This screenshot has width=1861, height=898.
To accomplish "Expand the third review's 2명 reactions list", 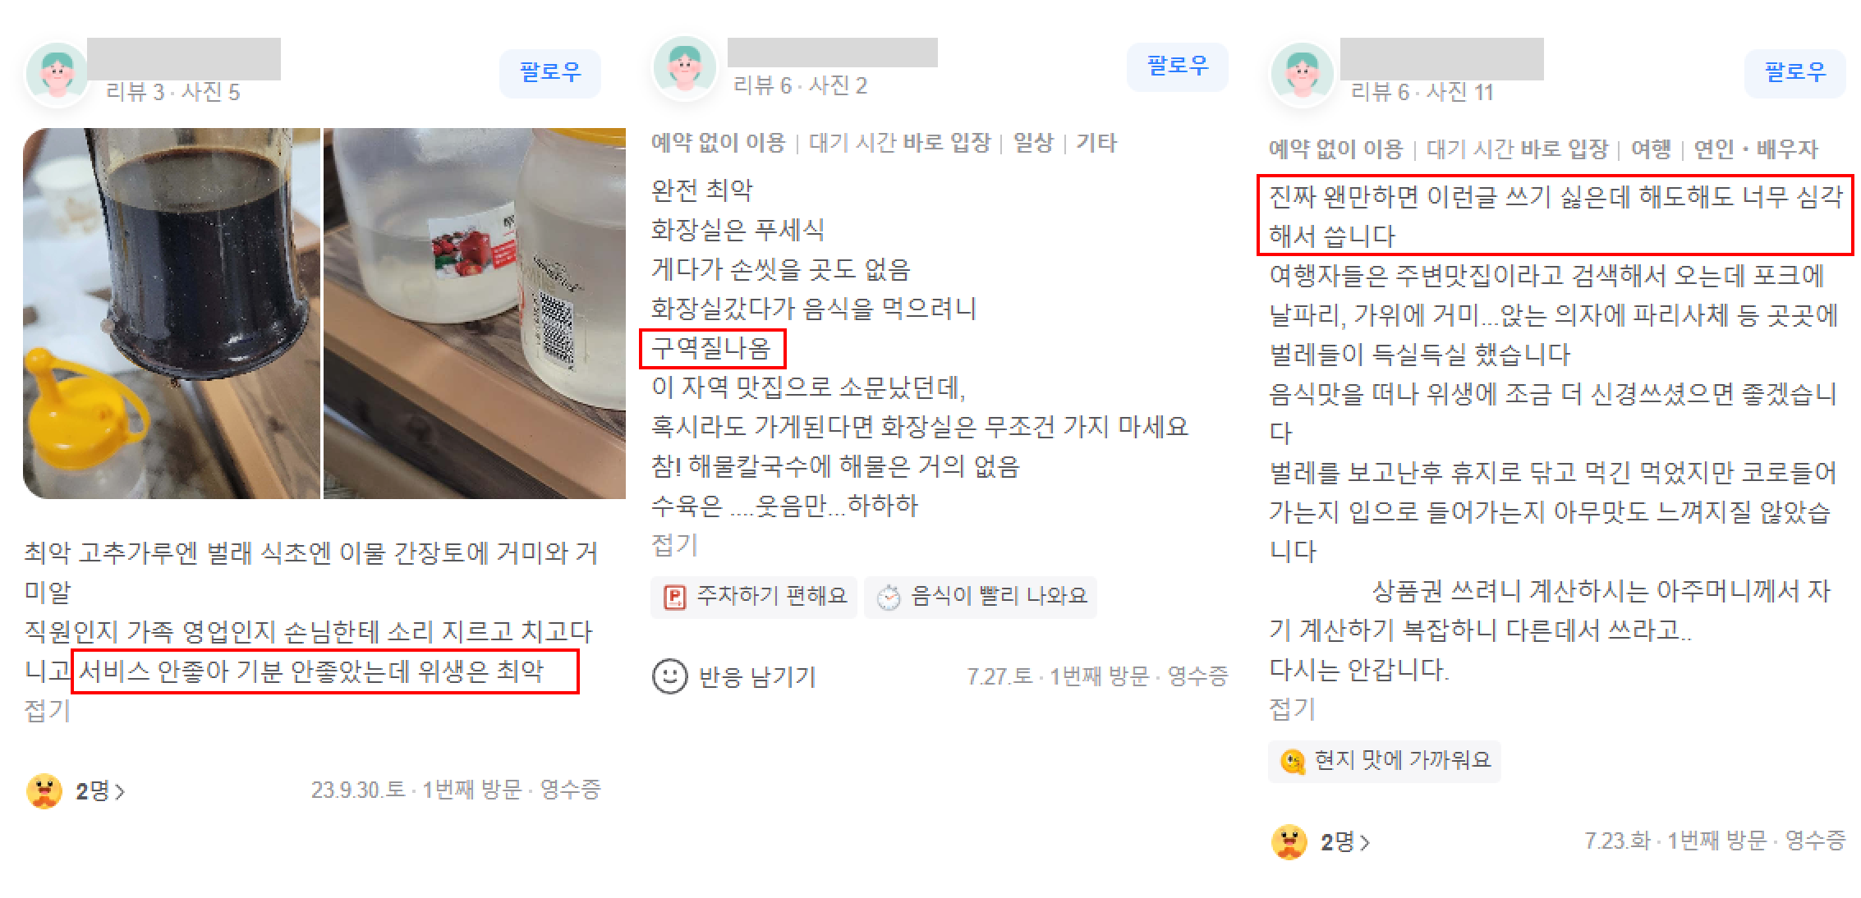I will (x=1345, y=842).
